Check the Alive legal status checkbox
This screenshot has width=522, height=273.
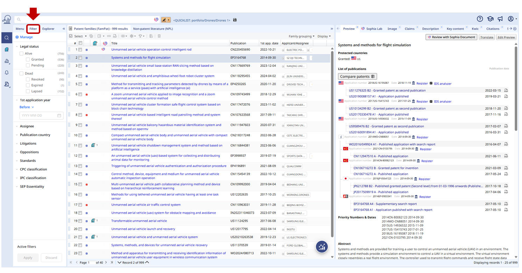[x=22, y=53]
